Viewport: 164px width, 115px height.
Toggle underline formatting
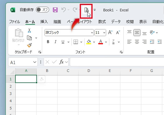(x=63, y=42)
